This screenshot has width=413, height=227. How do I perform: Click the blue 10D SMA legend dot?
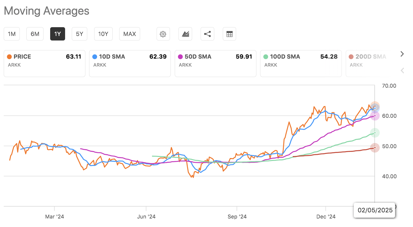pos(94,56)
